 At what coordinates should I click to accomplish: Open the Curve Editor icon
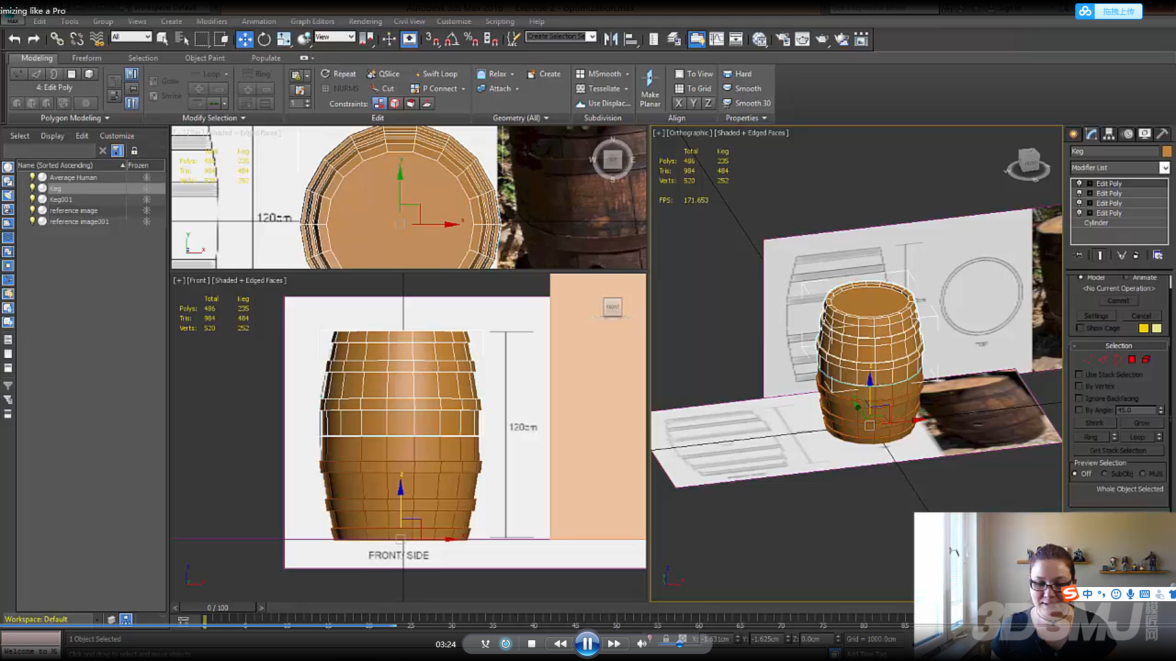pos(716,40)
